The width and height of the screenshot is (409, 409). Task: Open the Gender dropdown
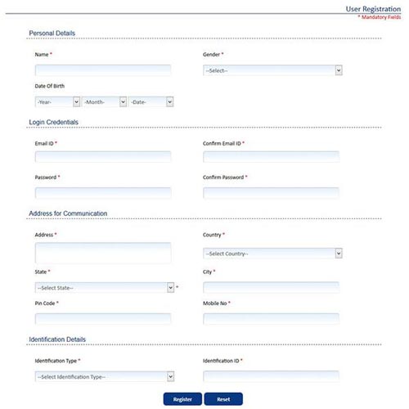(272, 70)
